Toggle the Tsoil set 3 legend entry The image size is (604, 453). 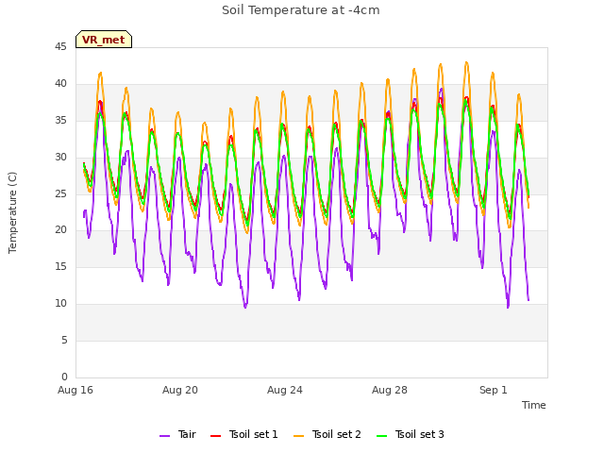tap(411, 434)
